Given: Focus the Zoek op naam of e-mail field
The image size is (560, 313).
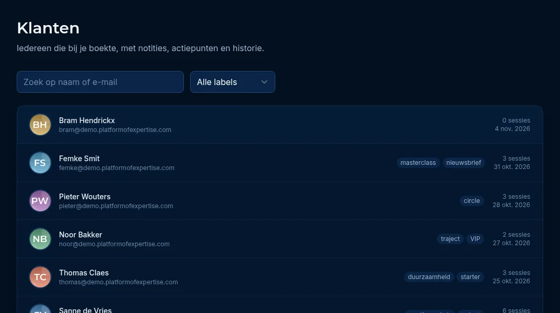Looking at the screenshot, I should 100,82.
